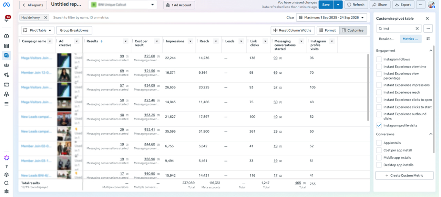The width and height of the screenshot is (441, 197).
Task: Open Advertising settings megaphone icon in sidebar
Action: 6,75
